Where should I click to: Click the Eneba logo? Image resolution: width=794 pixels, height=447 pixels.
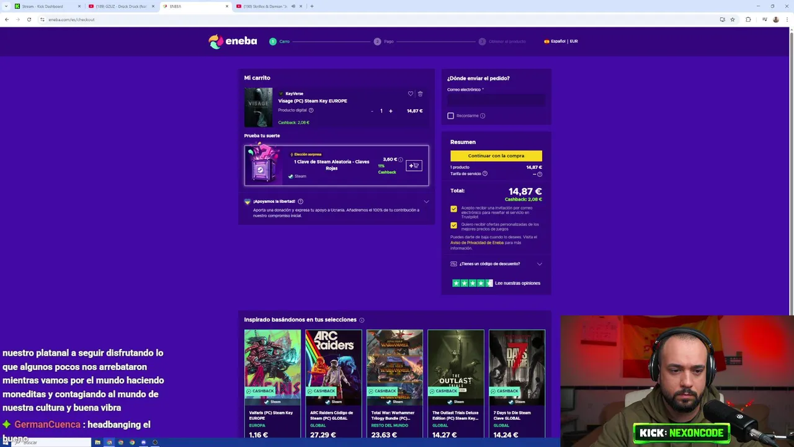pyautogui.click(x=233, y=41)
